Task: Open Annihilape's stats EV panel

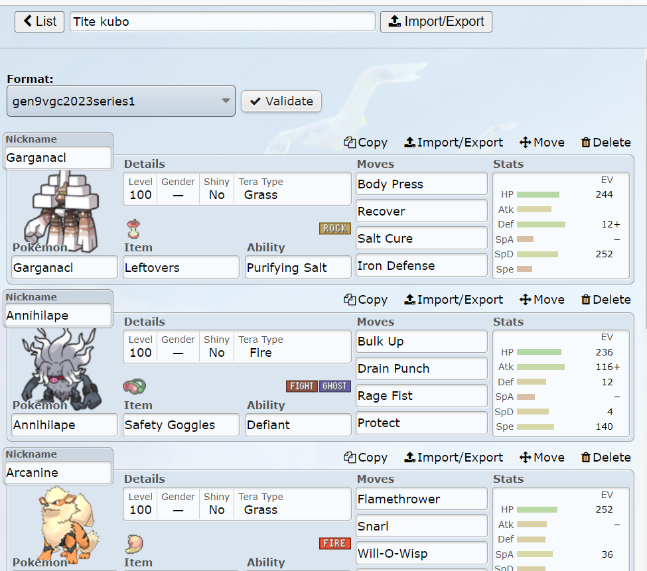Action: click(561, 383)
